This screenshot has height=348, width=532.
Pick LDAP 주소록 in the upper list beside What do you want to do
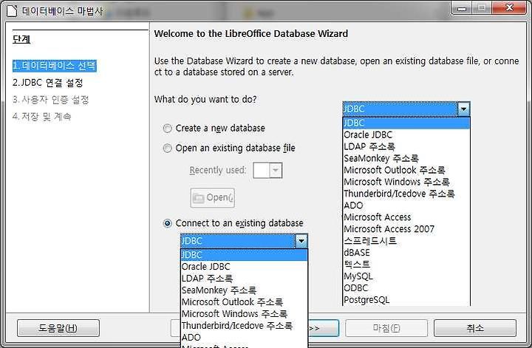(x=406, y=146)
